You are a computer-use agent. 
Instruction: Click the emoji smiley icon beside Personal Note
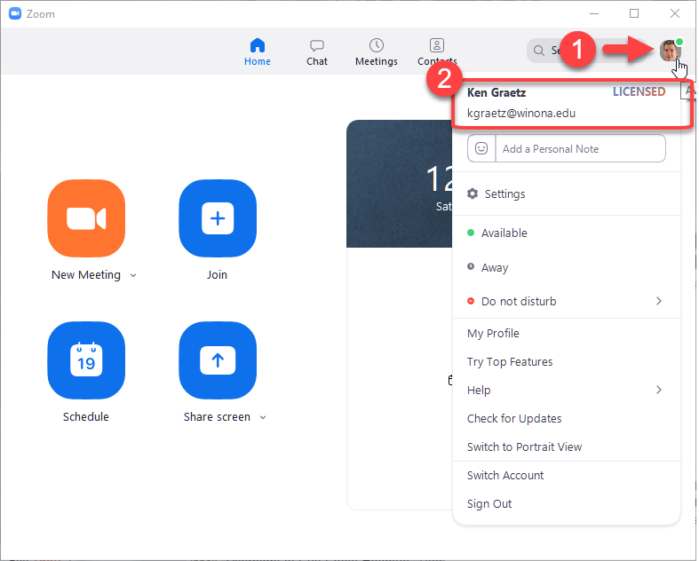click(481, 149)
